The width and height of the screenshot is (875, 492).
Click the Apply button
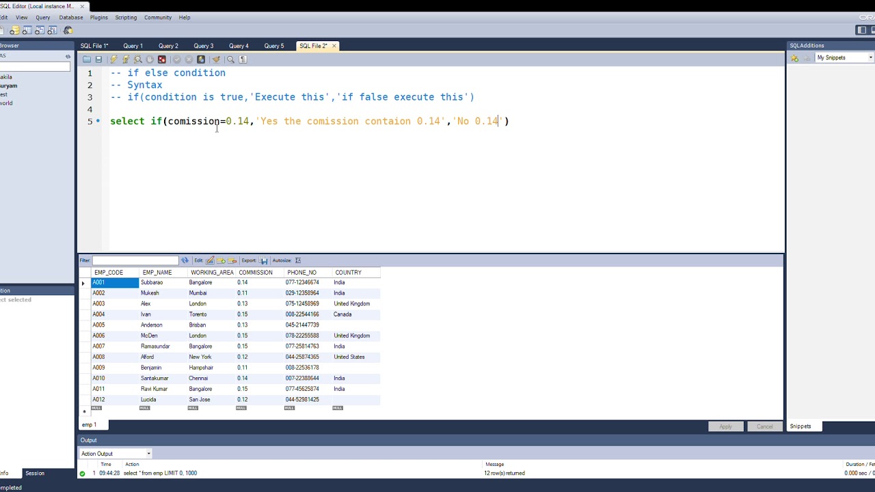(x=725, y=426)
